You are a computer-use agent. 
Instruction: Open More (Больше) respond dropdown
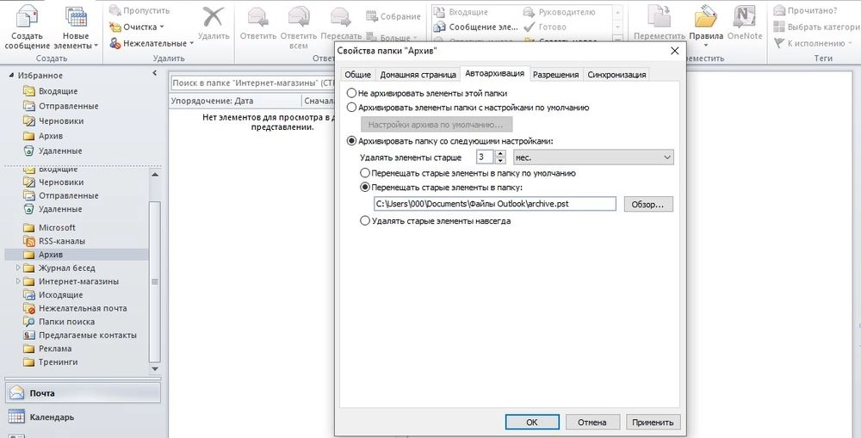pyautogui.click(x=392, y=38)
